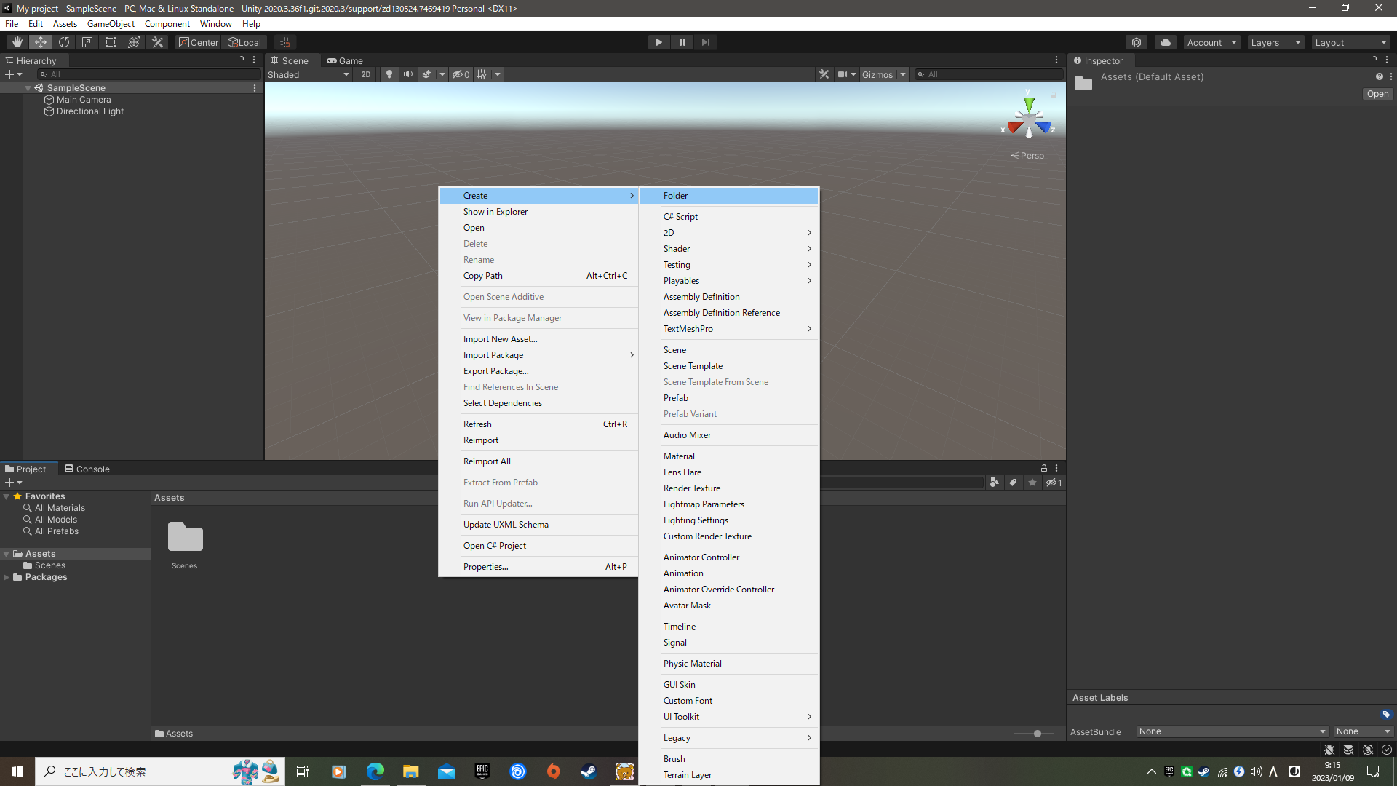Open the Account dropdown

click(1211, 42)
